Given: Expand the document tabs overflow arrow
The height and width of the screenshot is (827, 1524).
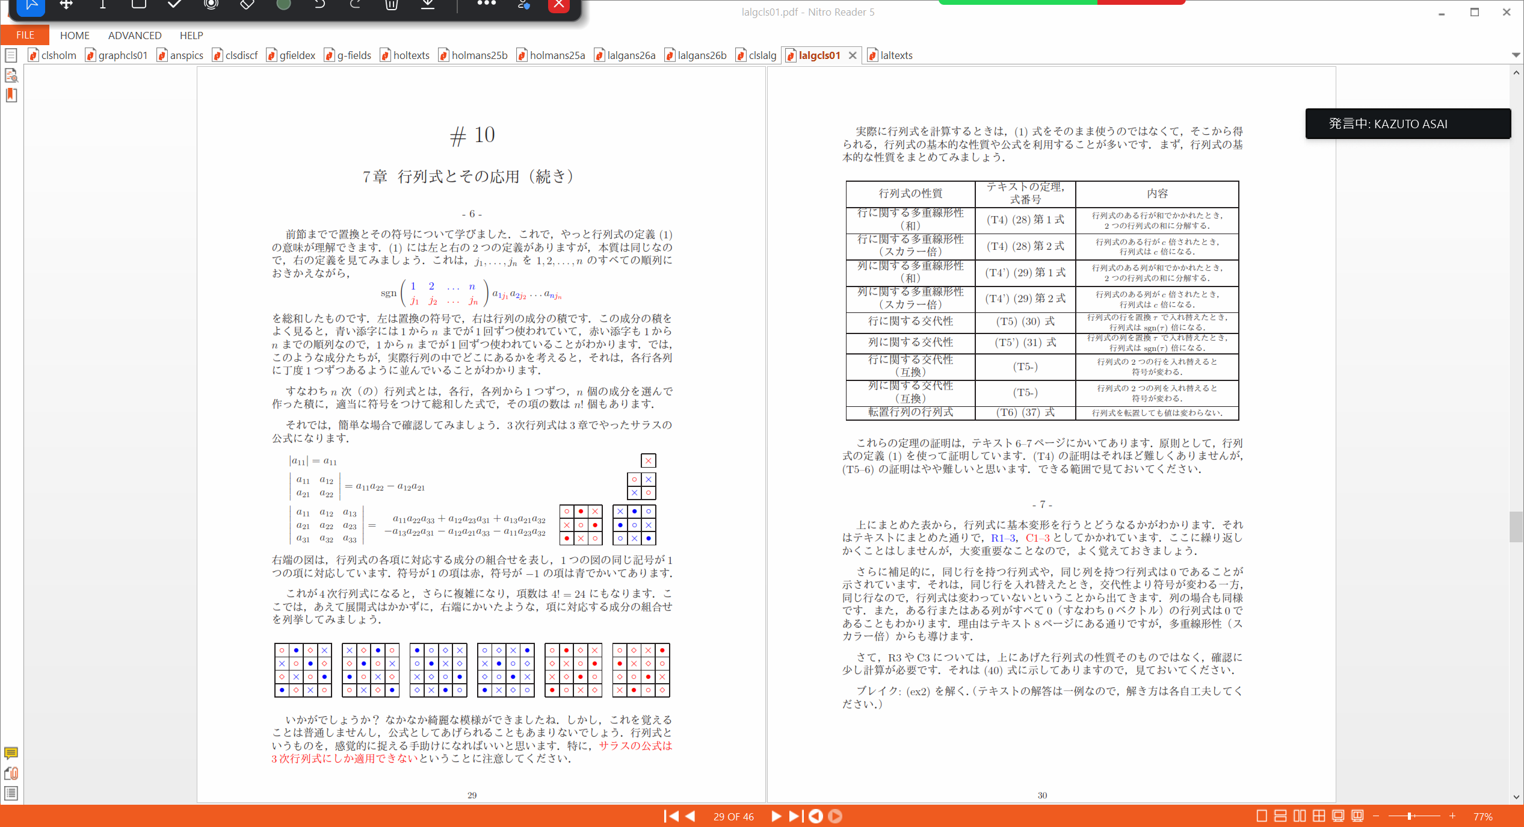Looking at the screenshot, I should pyautogui.click(x=1516, y=55).
